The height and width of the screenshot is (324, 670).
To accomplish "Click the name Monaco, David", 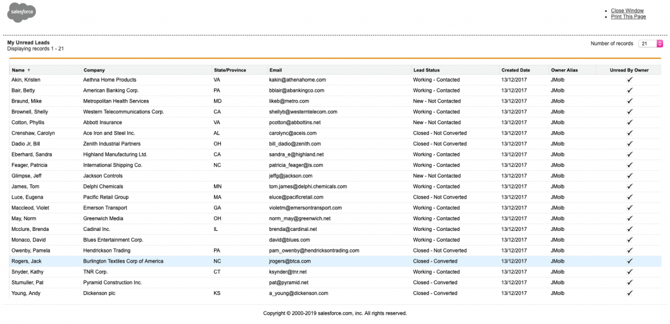I will (28, 240).
